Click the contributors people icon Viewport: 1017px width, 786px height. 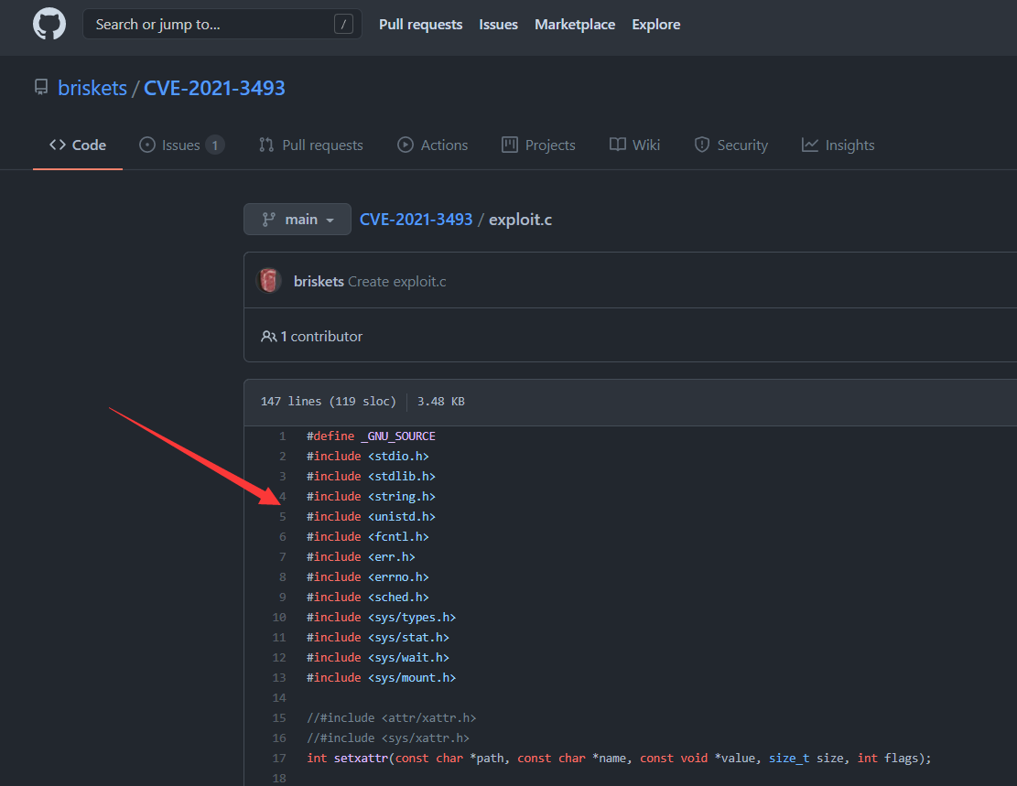[268, 336]
